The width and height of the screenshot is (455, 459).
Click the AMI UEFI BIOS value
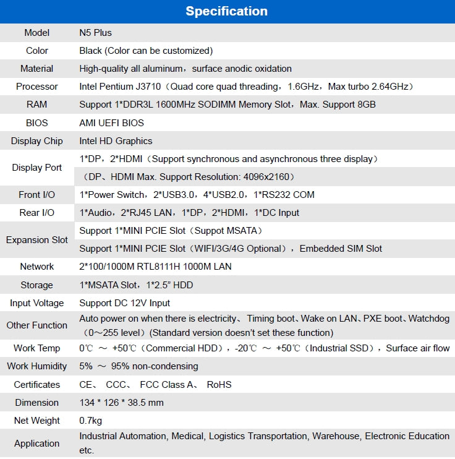pyautogui.click(x=111, y=122)
